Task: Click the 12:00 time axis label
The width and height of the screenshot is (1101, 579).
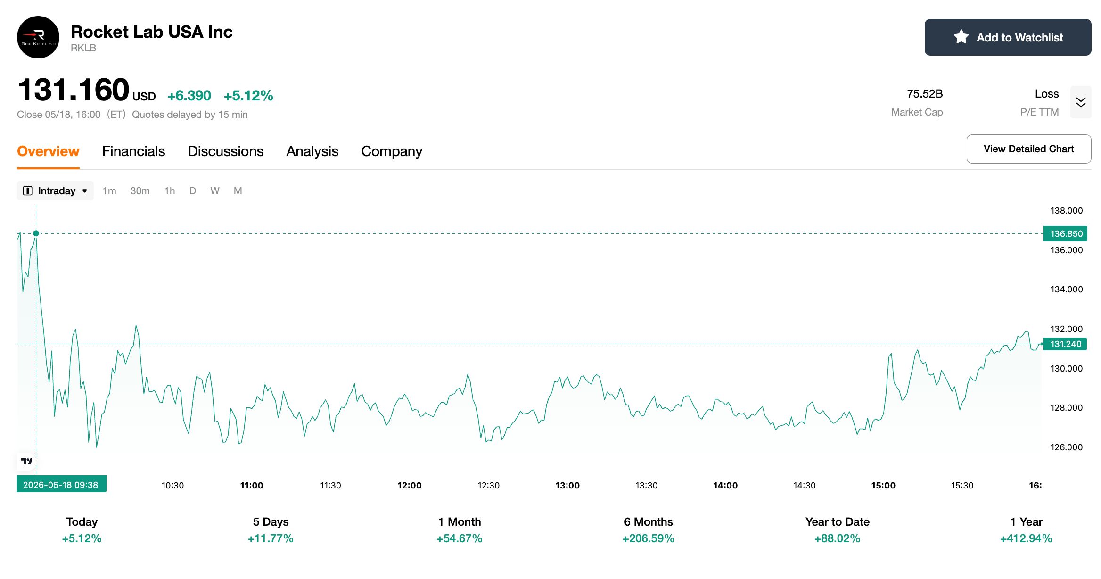Action: tap(410, 485)
